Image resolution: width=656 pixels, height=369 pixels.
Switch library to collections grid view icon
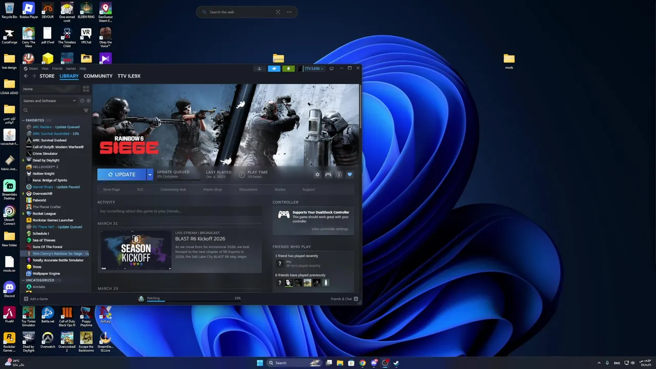pos(86,89)
